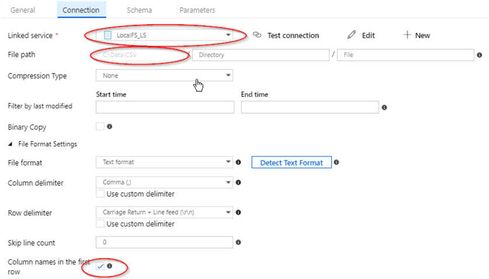The height and width of the screenshot is (279, 489).
Task: Switch to the Schema tab
Action: (x=139, y=10)
